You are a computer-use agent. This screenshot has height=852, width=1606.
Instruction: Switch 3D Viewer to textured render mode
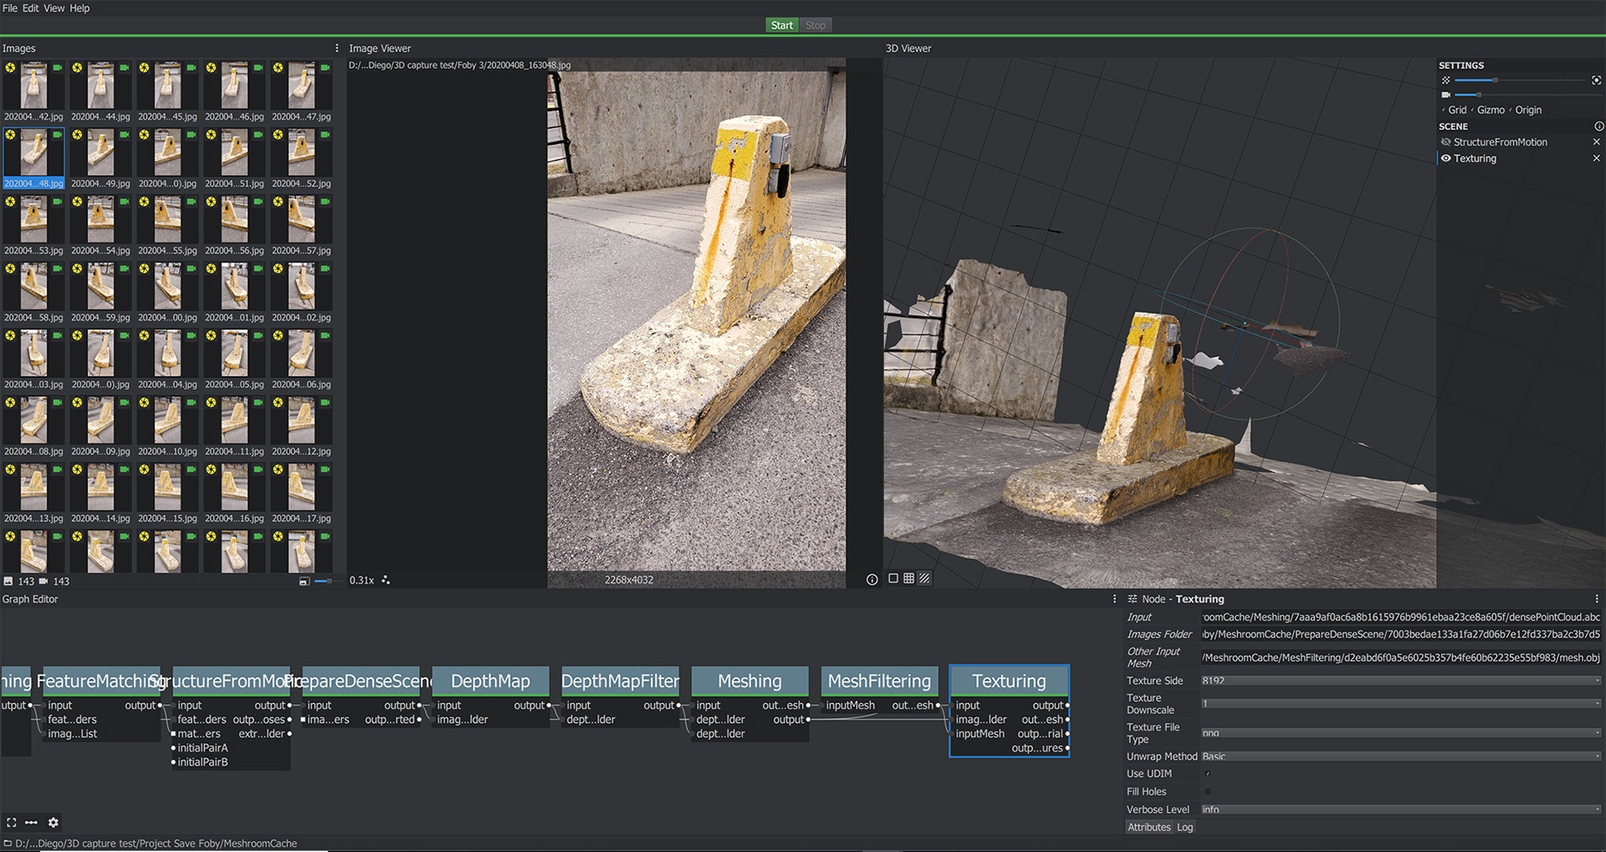924,579
